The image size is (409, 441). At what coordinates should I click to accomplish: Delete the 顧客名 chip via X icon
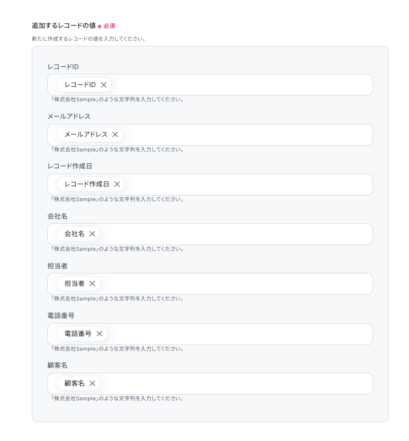pyautogui.click(x=92, y=383)
